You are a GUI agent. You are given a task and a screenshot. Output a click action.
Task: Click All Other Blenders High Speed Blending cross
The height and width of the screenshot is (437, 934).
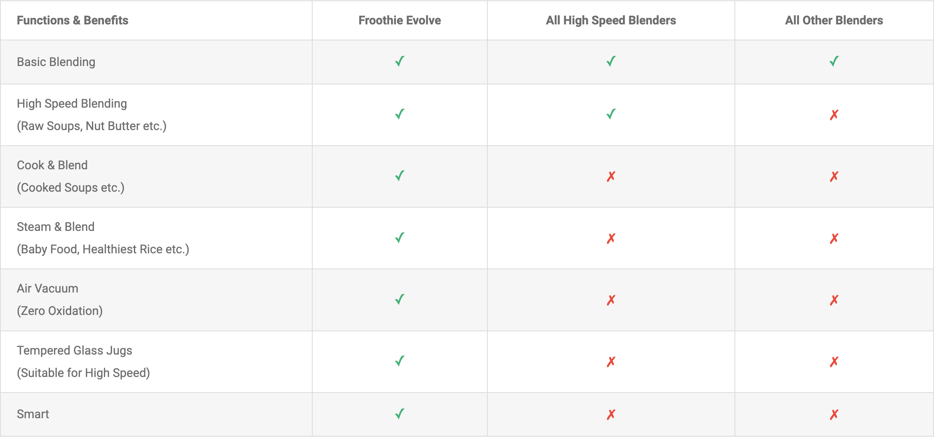point(834,115)
